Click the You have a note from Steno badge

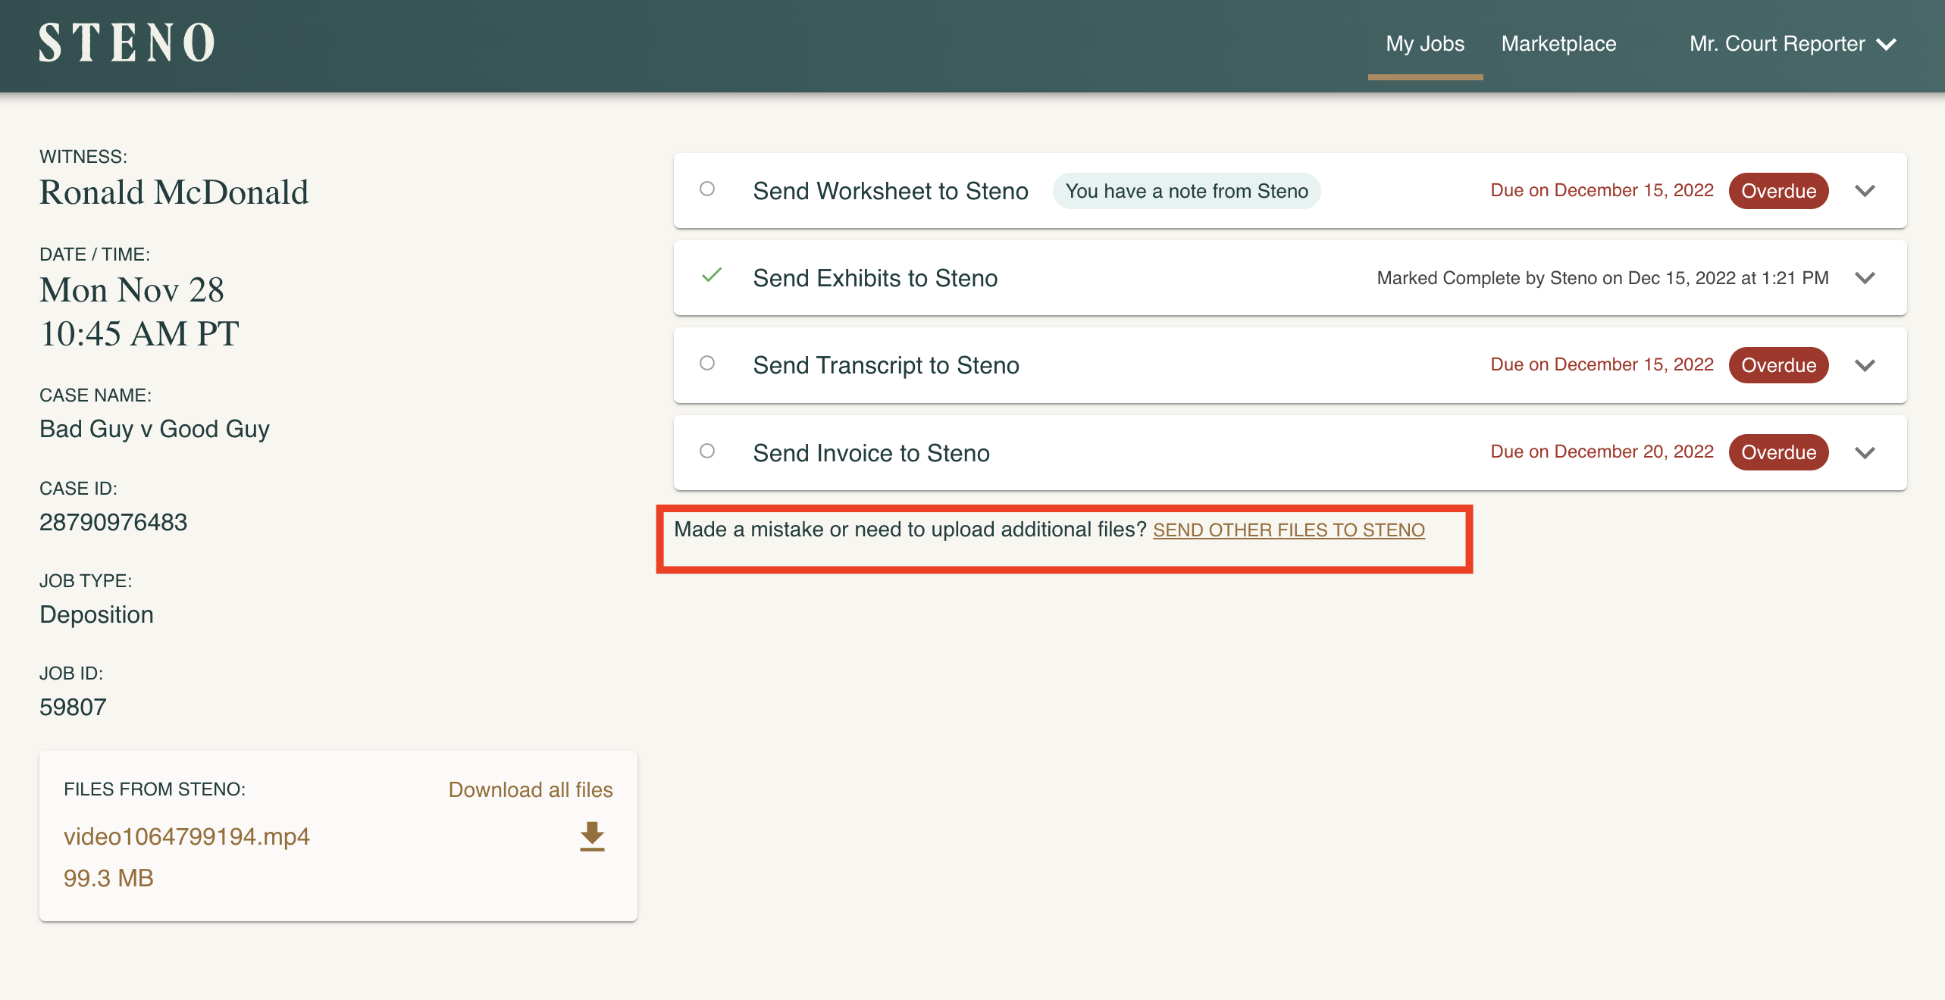click(1186, 191)
